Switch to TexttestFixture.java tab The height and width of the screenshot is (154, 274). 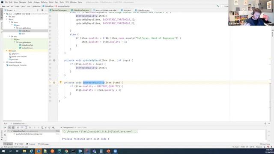59,10
